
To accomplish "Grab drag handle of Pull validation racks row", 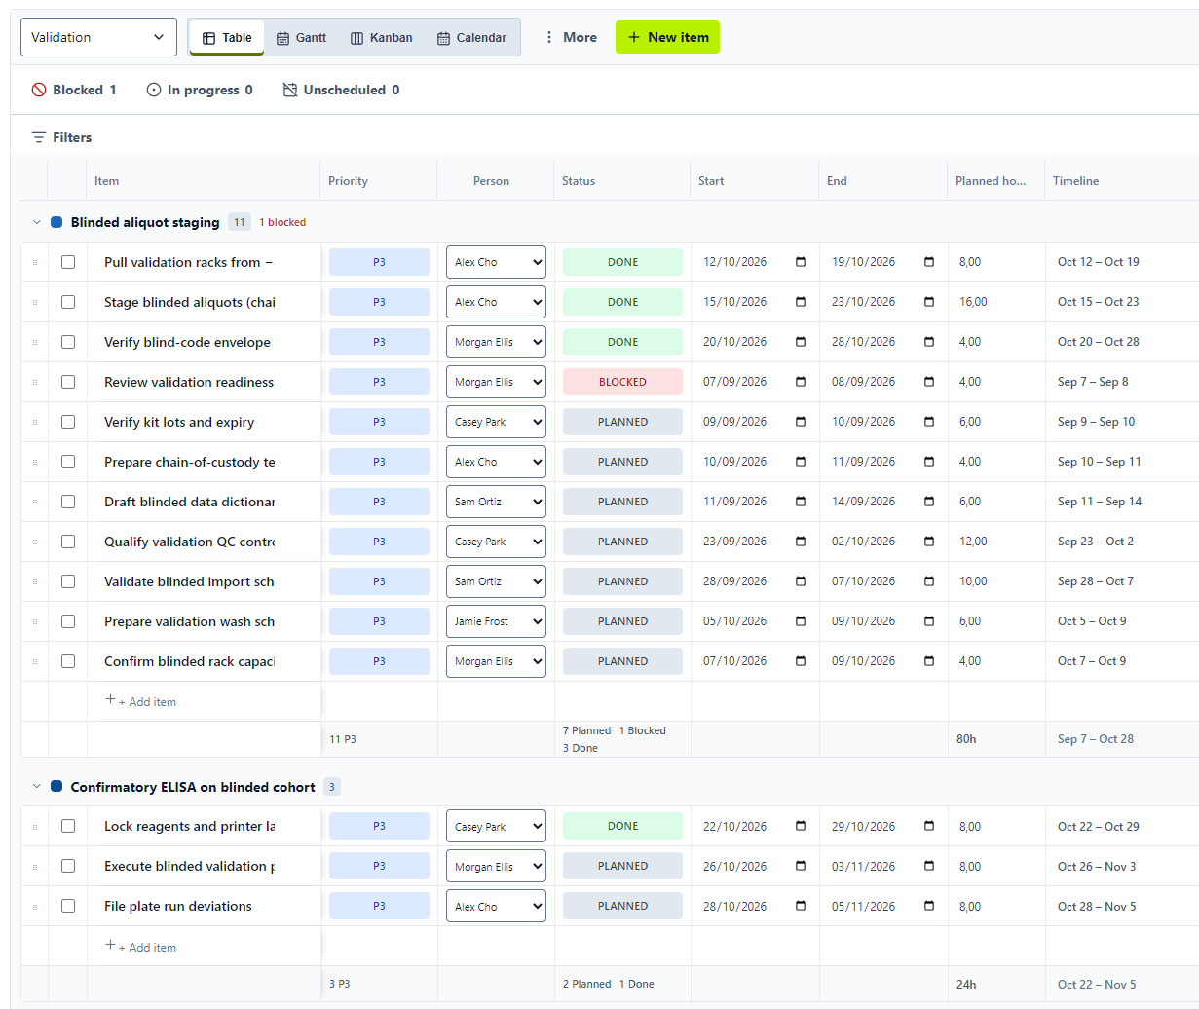I will click(x=35, y=262).
